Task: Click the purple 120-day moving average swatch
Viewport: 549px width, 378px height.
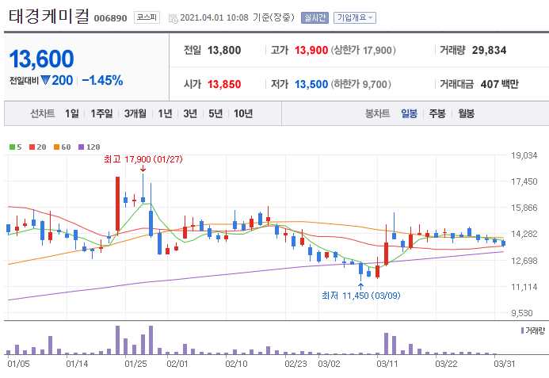Action: pyautogui.click(x=82, y=147)
